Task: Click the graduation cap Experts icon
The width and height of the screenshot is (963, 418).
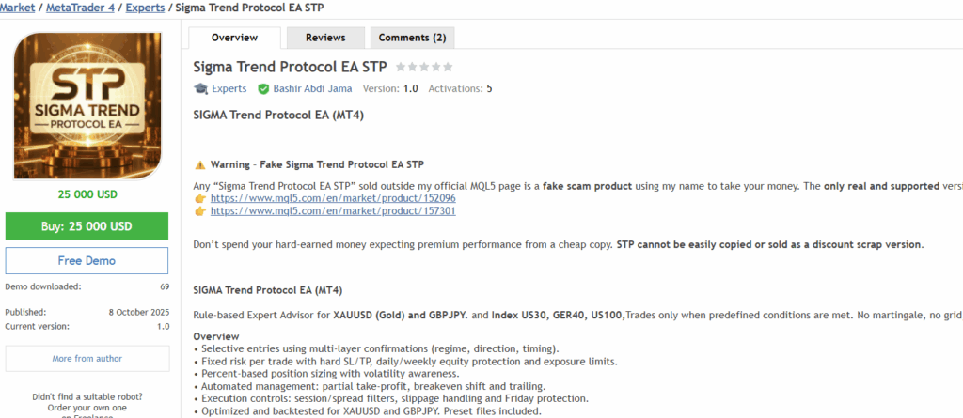Action: click(x=200, y=88)
